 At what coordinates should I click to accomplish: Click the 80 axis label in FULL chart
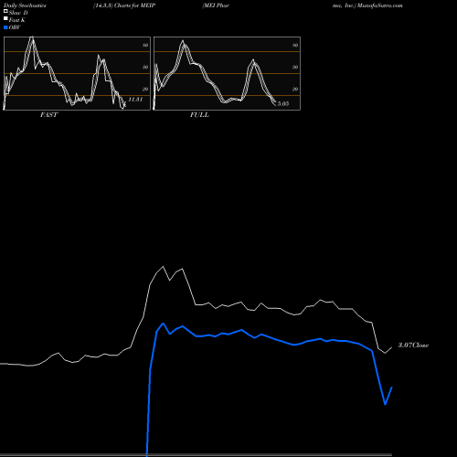click(x=295, y=45)
